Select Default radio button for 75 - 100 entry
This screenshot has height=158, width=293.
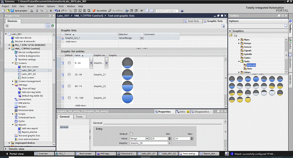pos(69,98)
